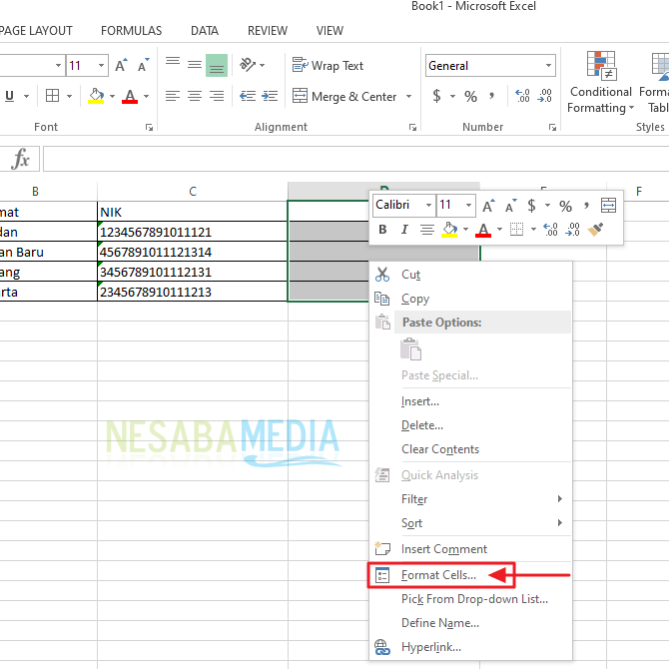The height and width of the screenshot is (669, 669).
Task: Choose Copy from context menu
Action: [x=470, y=299]
